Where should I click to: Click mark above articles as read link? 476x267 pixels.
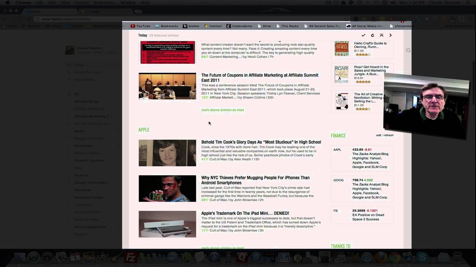point(222,110)
